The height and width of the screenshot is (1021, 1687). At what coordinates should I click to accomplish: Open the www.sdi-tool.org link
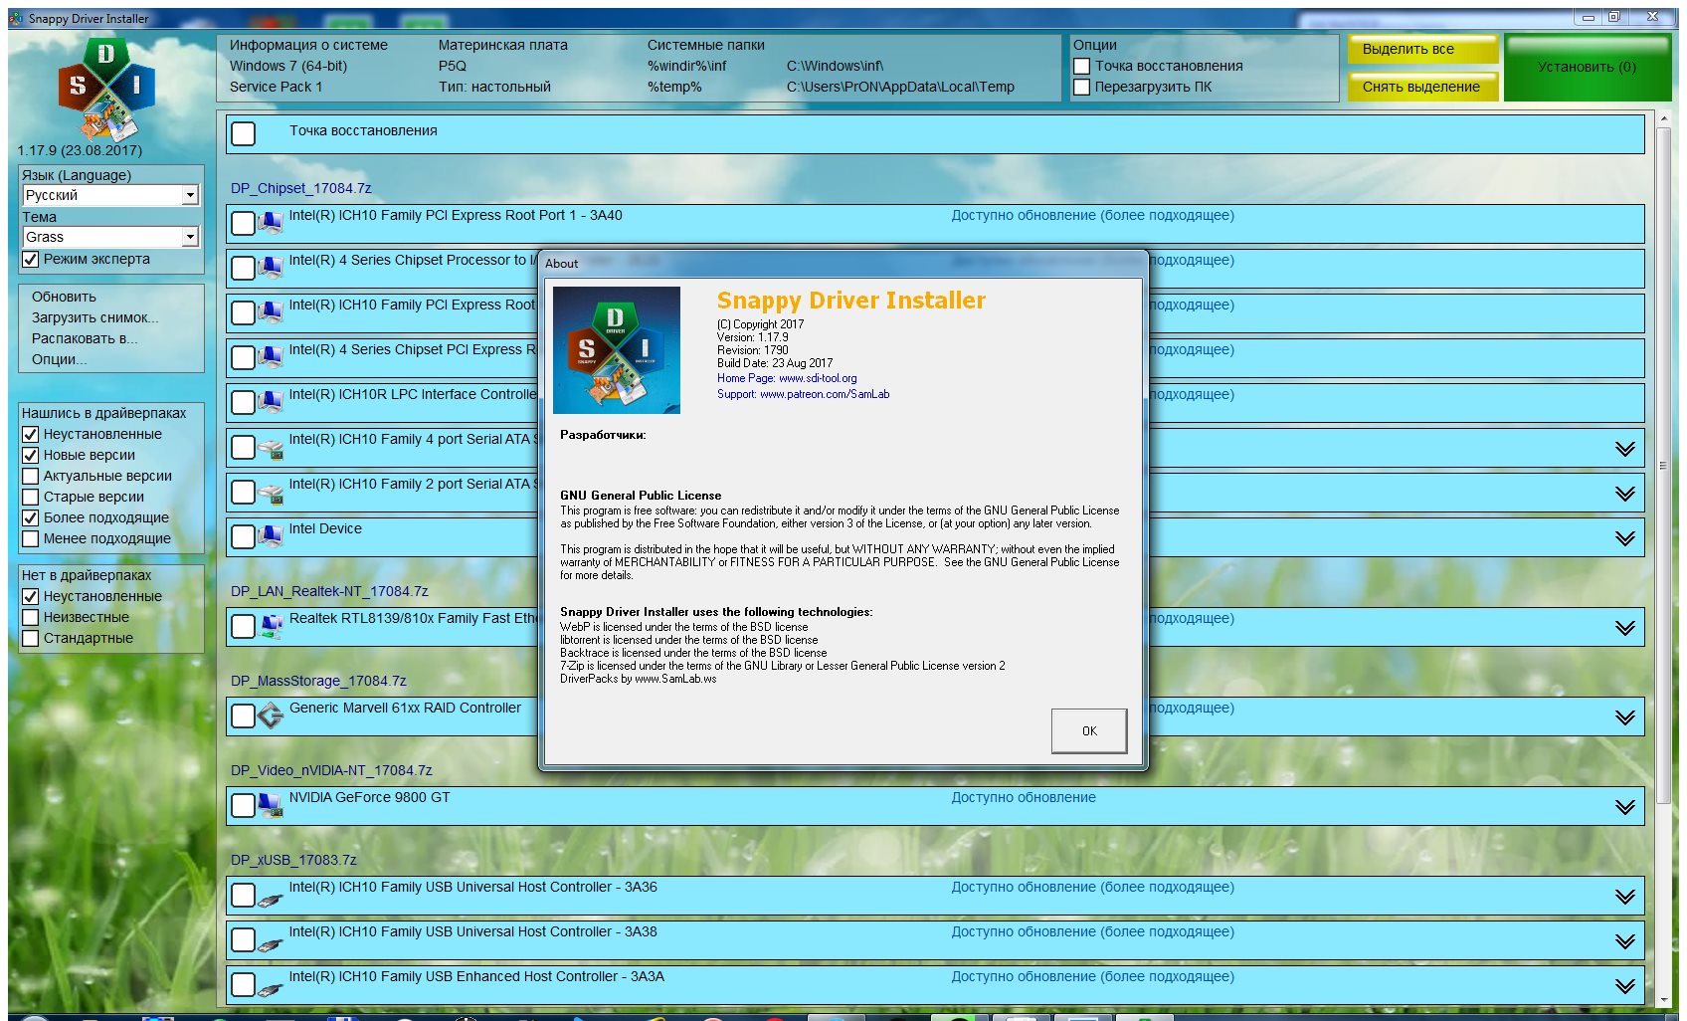(x=818, y=378)
